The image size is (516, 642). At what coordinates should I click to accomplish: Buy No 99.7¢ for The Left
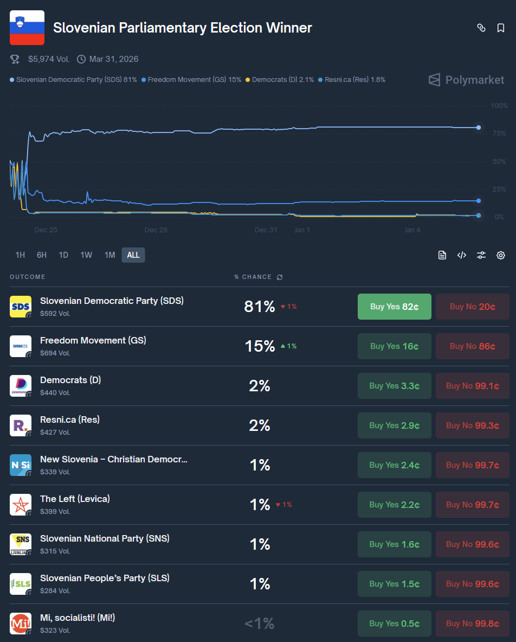pyautogui.click(x=472, y=505)
